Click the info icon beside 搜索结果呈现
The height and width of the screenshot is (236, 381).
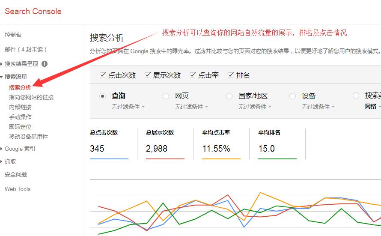[45, 64]
